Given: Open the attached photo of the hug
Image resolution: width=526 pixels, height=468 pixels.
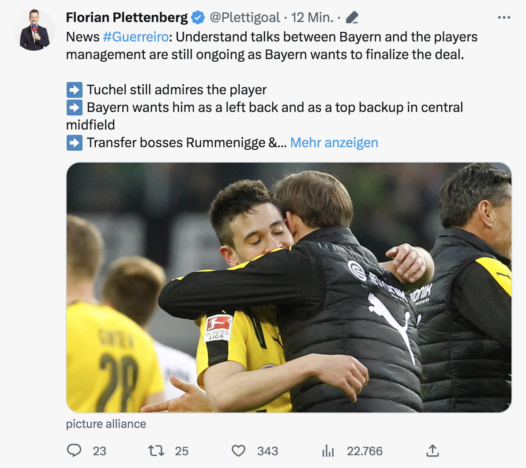Looking at the screenshot, I should [x=289, y=287].
